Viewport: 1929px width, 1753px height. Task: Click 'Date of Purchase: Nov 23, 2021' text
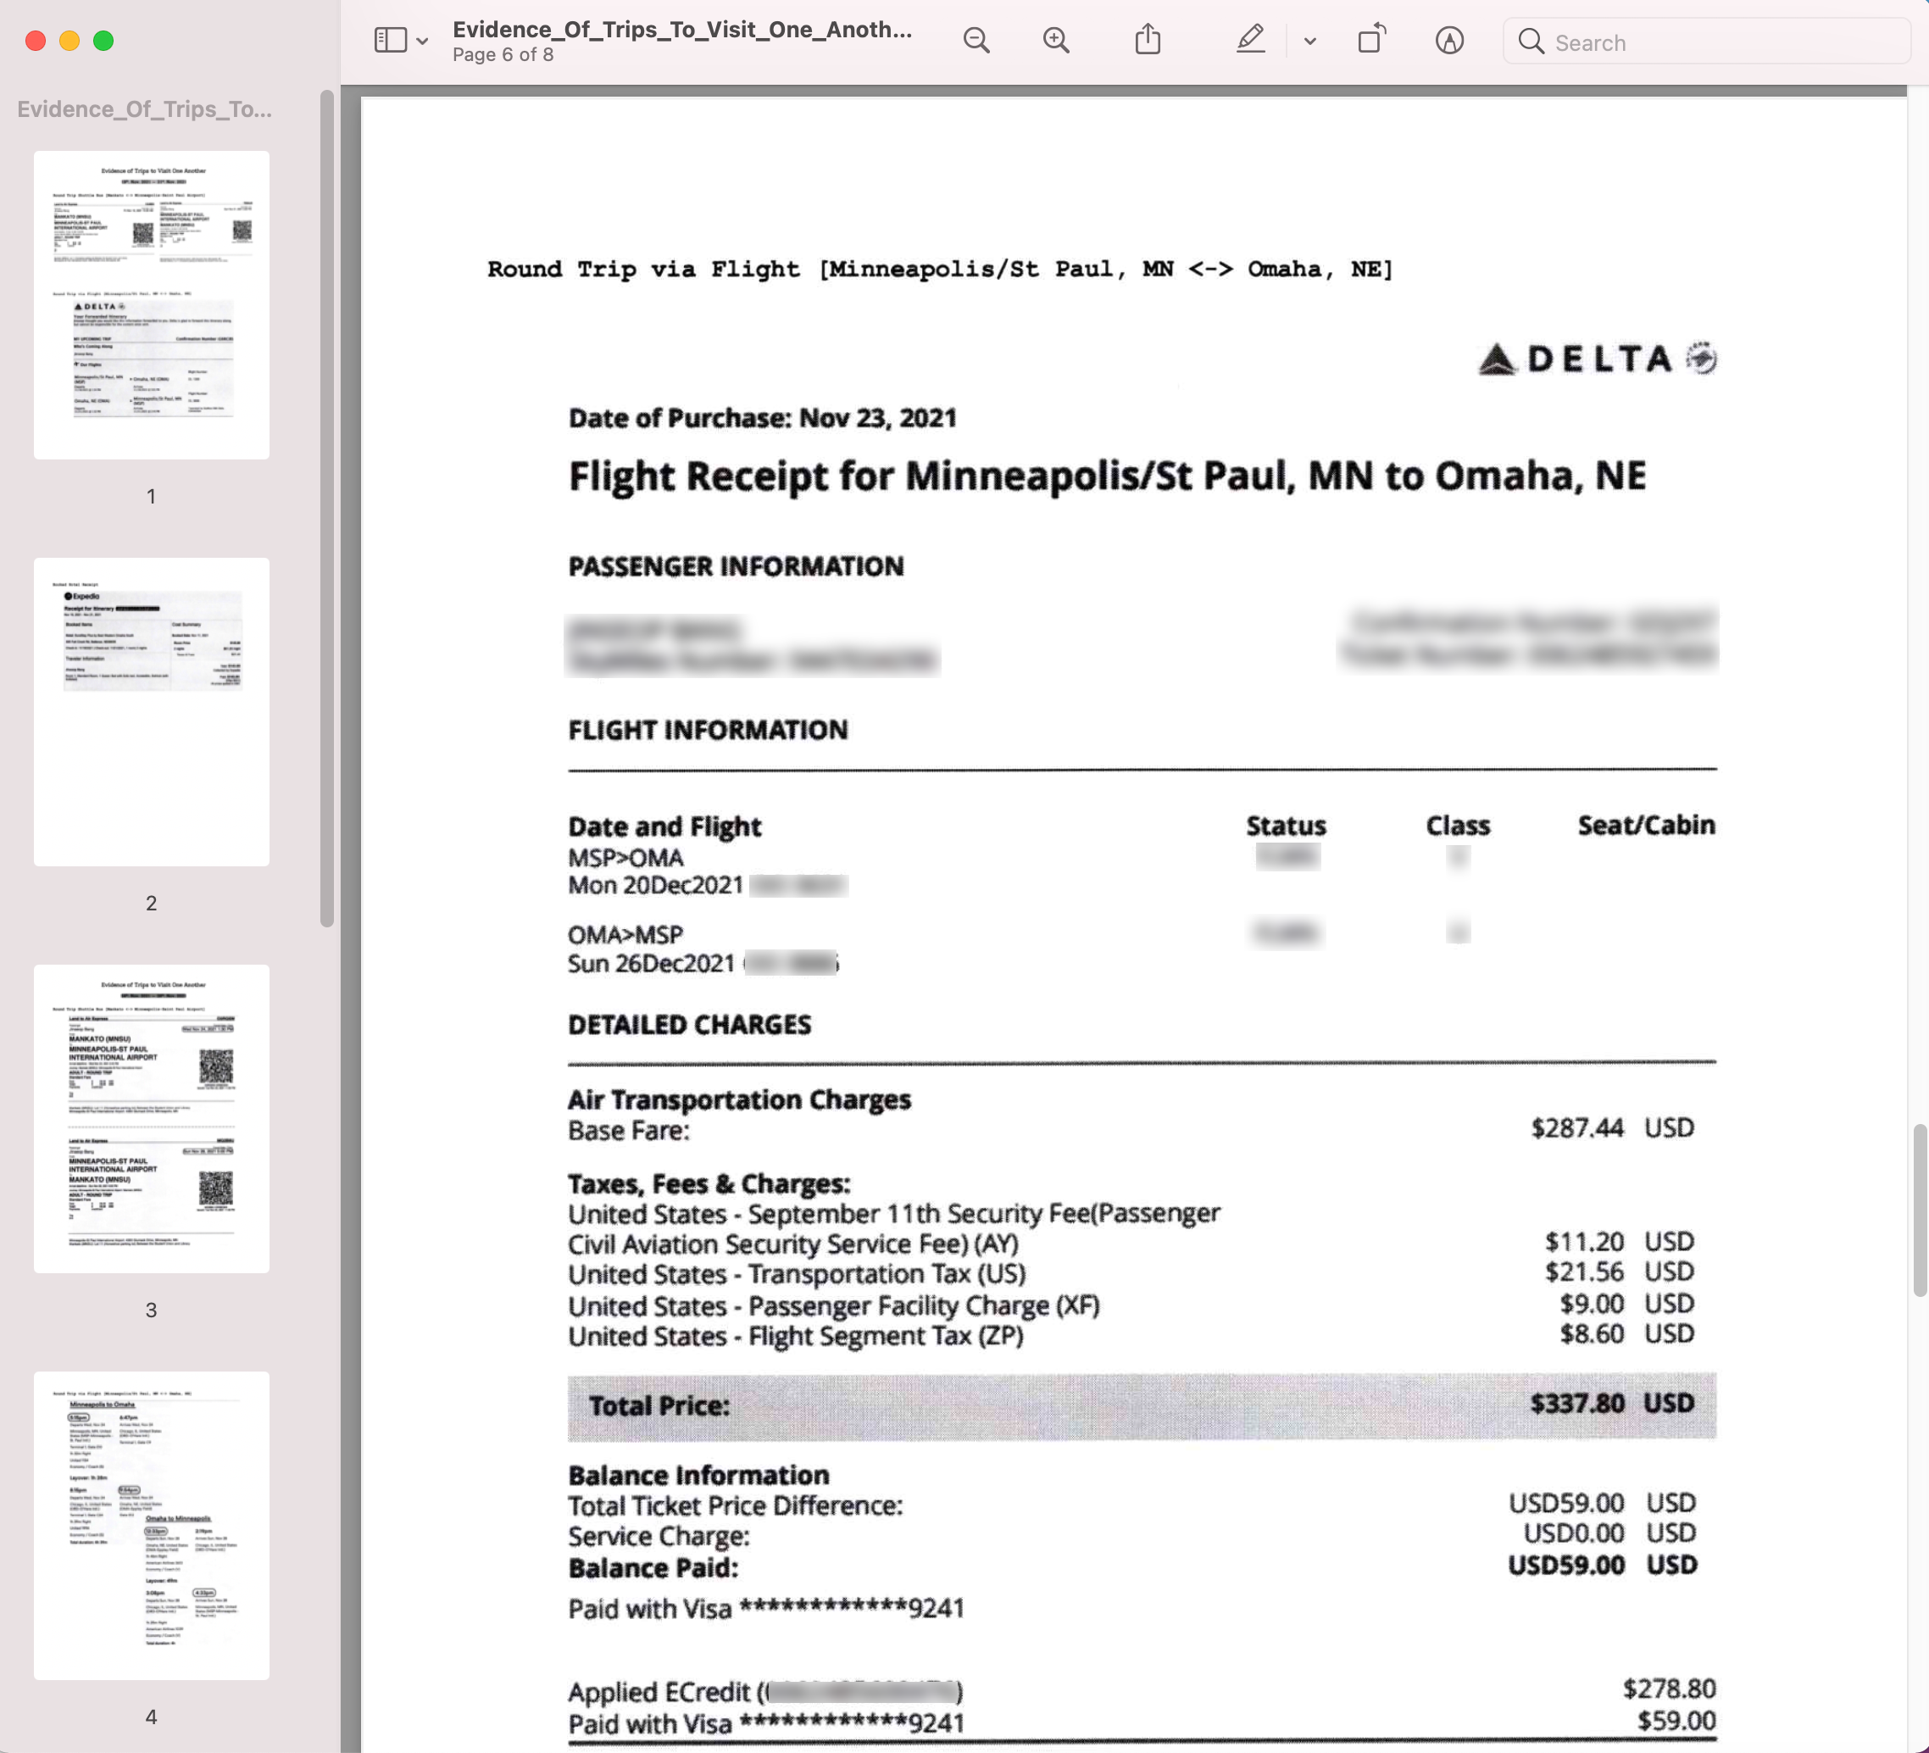pos(762,418)
